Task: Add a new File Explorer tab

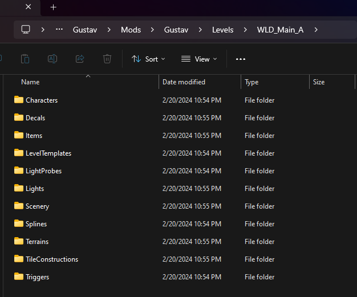Action: point(53,7)
